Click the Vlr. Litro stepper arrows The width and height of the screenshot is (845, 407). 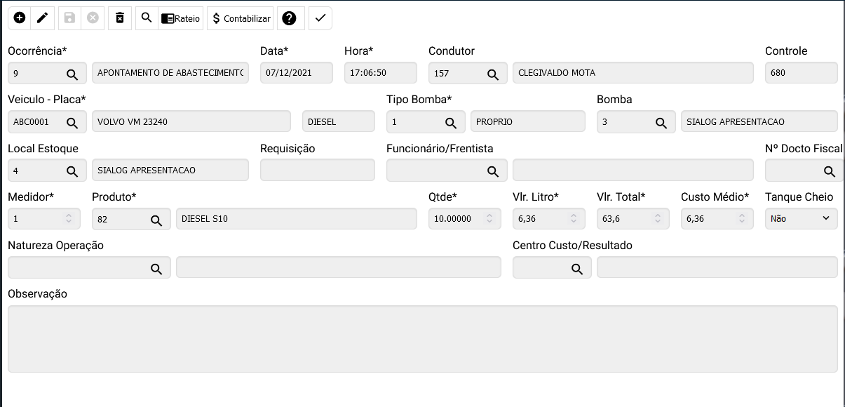coord(574,219)
